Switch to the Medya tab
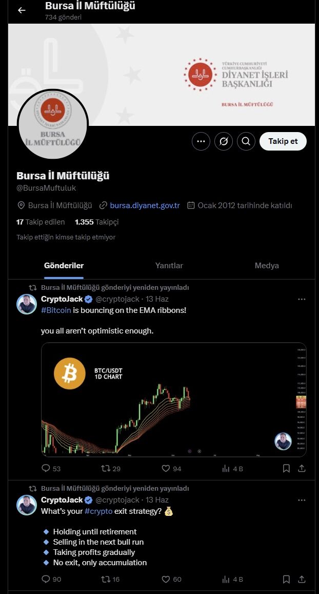This screenshot has width=319, height=594. pos(267,266)
